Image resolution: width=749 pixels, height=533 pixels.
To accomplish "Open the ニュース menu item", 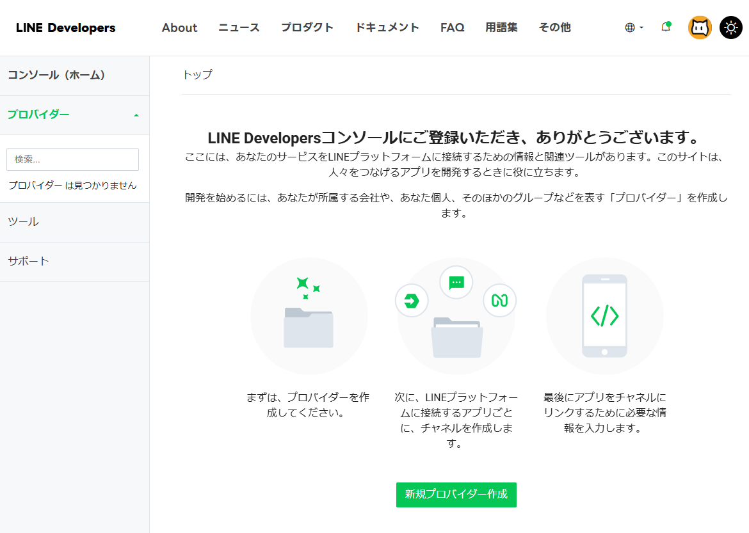I will [239, 28].
